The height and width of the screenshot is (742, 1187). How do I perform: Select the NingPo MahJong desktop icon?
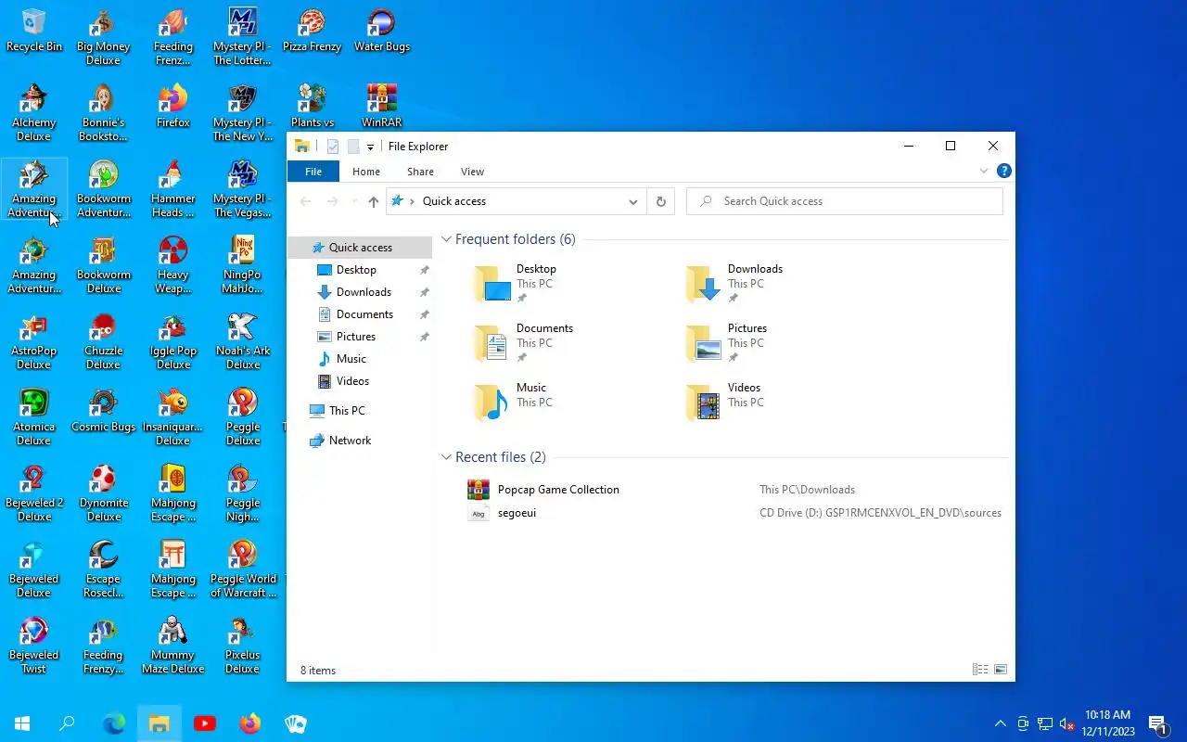pyautogui.click(x=242, y=265)
